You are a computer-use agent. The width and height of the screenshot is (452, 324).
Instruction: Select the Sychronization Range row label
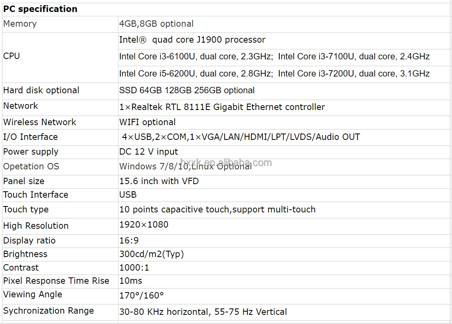pos(48,311)
